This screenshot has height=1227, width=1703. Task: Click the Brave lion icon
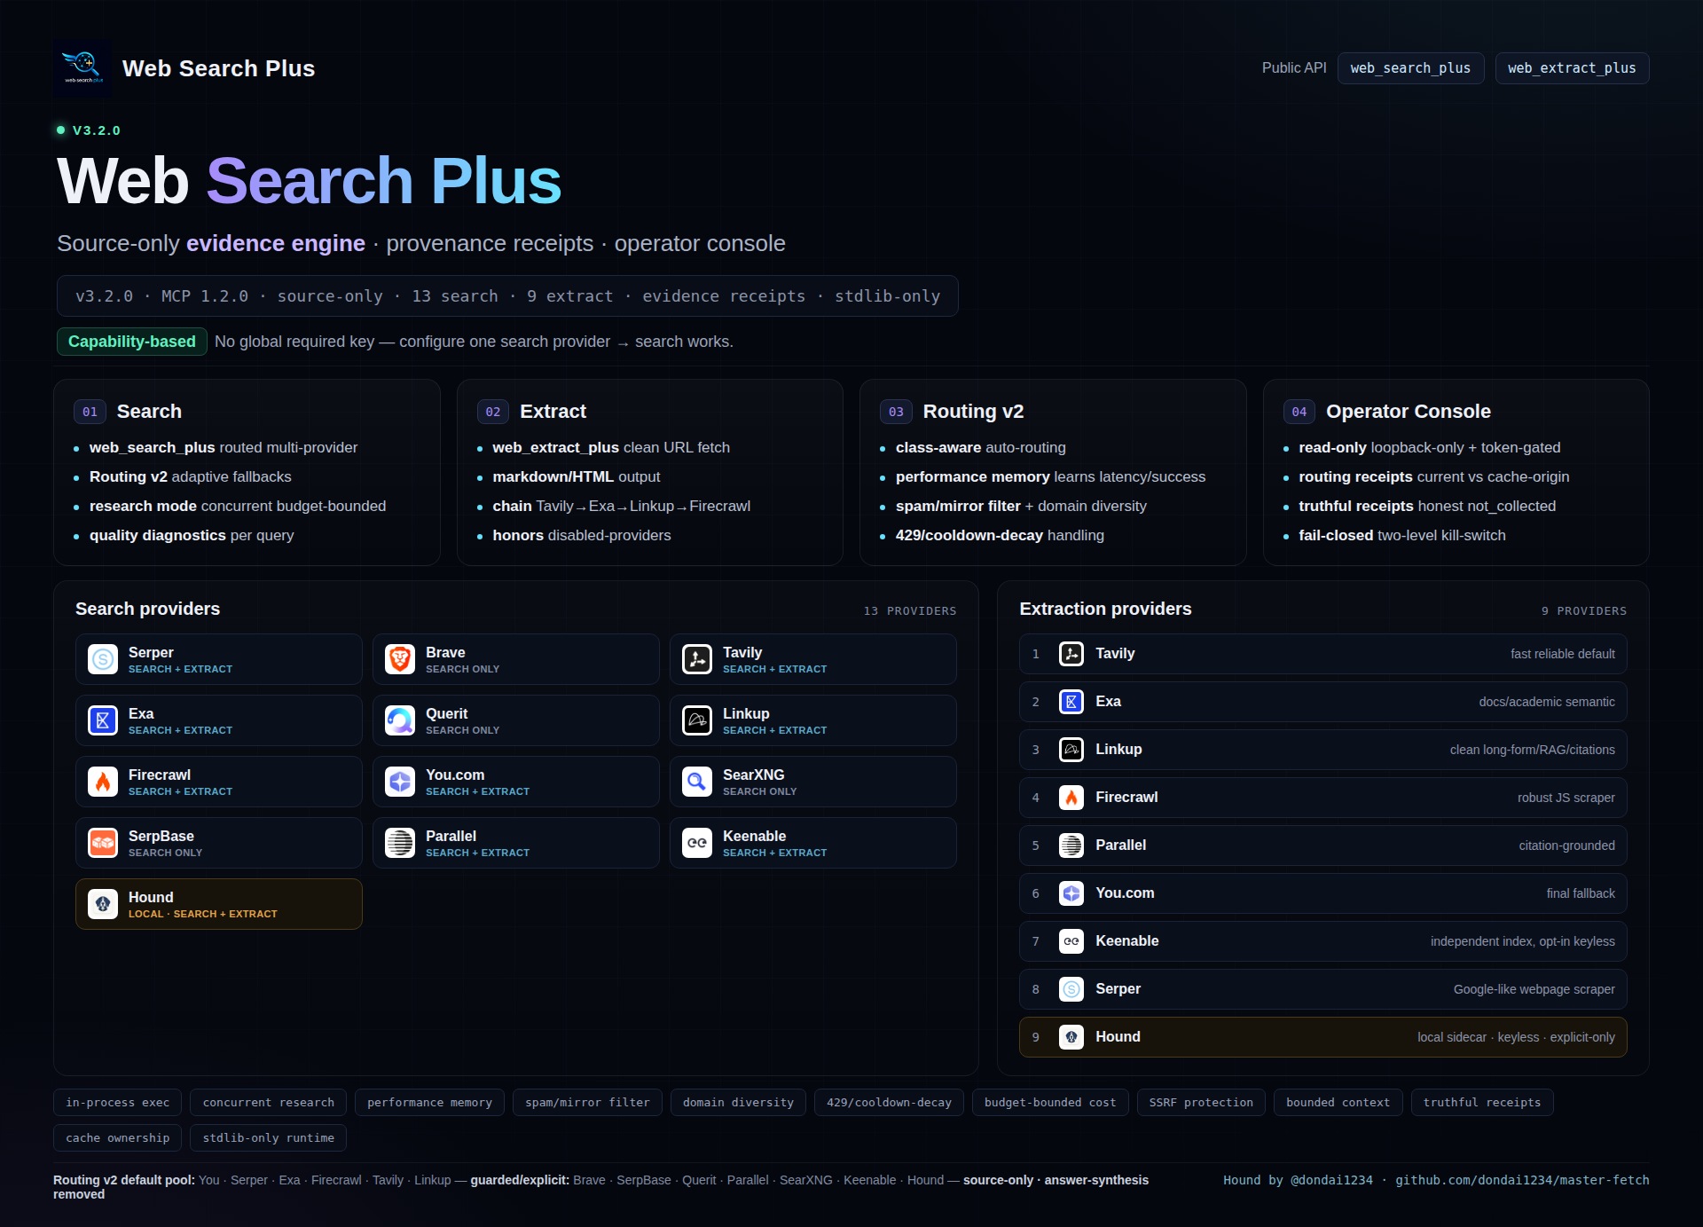point(400,659)
